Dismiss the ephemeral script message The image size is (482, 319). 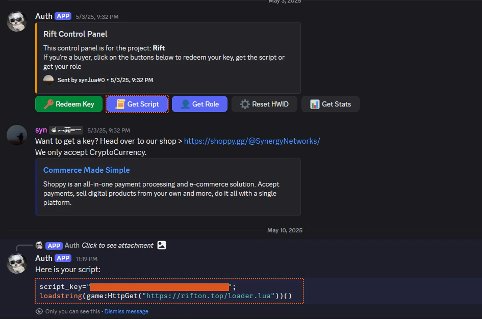tap(126, 311)
